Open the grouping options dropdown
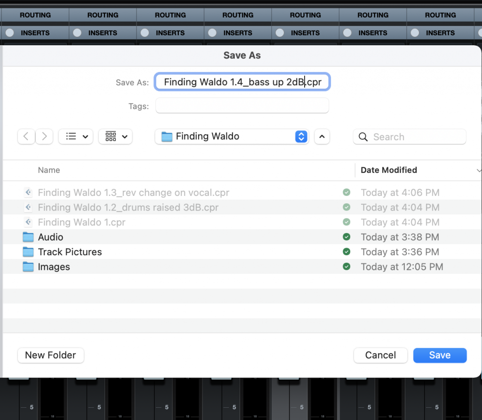Image resolution: width=482 pixels, height=420 pixels. pos(116,137)
